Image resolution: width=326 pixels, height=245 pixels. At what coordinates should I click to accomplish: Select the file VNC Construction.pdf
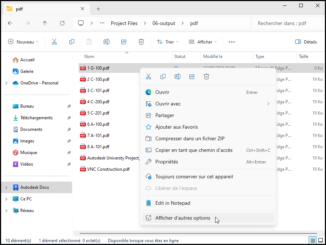[108, 169]
